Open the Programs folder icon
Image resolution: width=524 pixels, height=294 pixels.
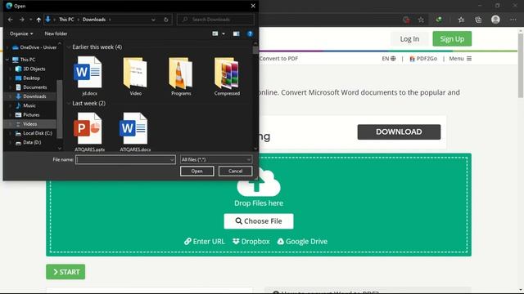pyautogui.click(x=181, y=76)
